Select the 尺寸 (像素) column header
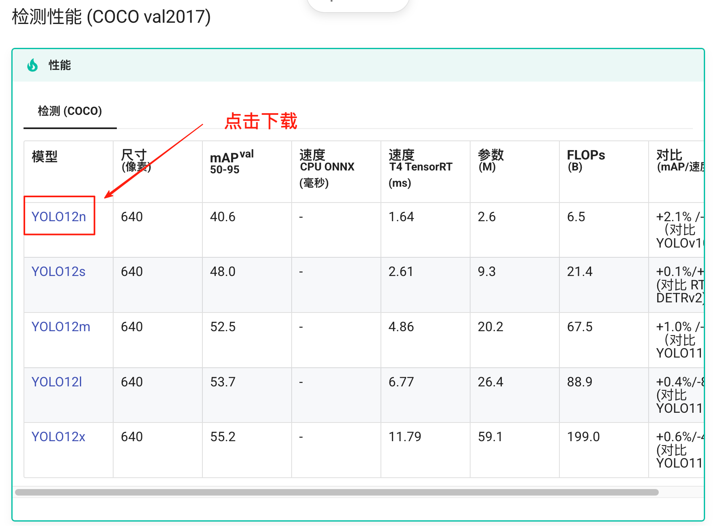718x526 pixels. (x=135, y=161)
